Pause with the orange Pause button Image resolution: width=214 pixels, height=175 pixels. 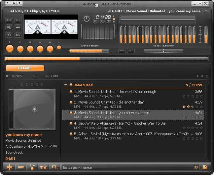pos(20,49)
